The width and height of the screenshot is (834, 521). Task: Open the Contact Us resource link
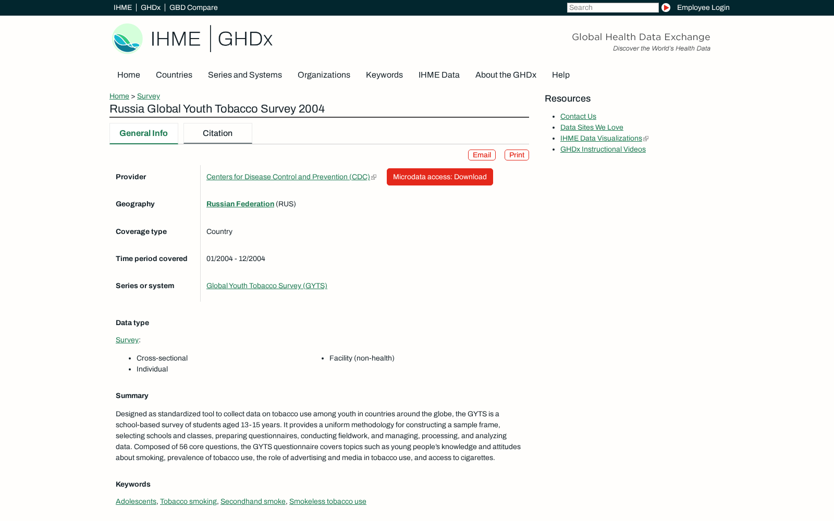pos(578,117)
